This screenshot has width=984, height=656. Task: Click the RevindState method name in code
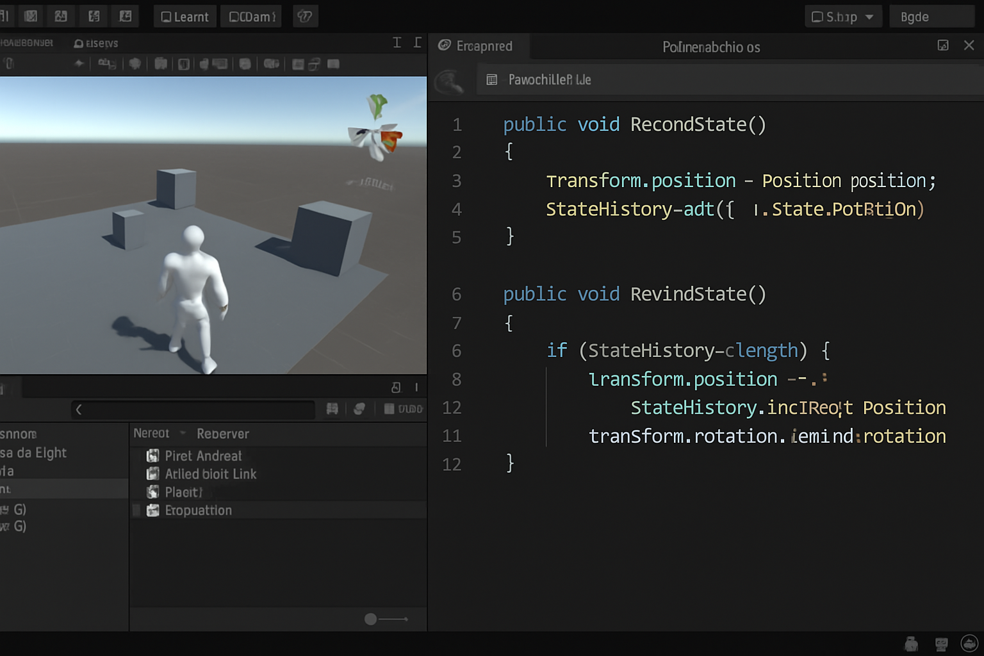[x=689, y=294]
